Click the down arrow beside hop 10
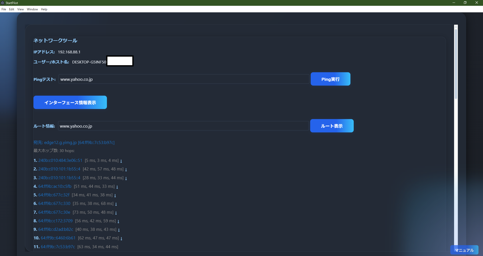Viewport: 483px width, 256px height. [121, 238]
